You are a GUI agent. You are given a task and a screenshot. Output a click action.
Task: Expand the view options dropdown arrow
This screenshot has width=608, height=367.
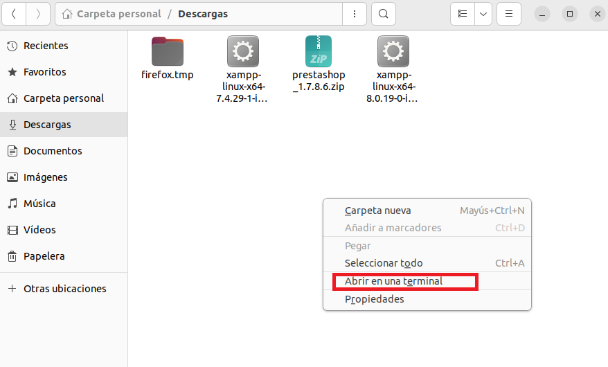483,14
